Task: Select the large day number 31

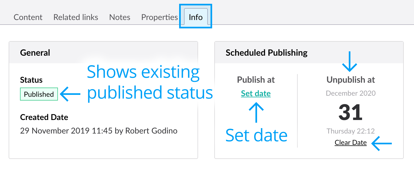Action: (x=350, y=113)
